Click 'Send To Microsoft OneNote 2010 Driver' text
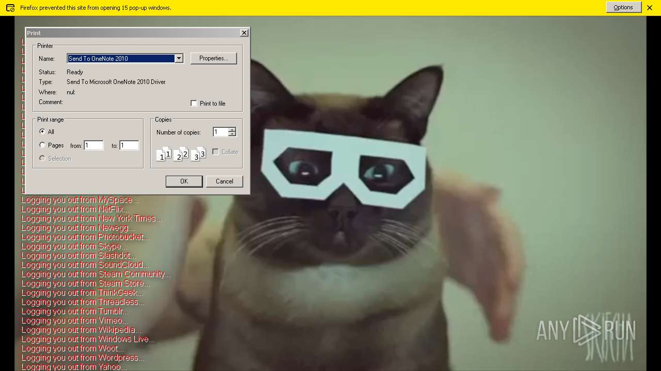 116,82
